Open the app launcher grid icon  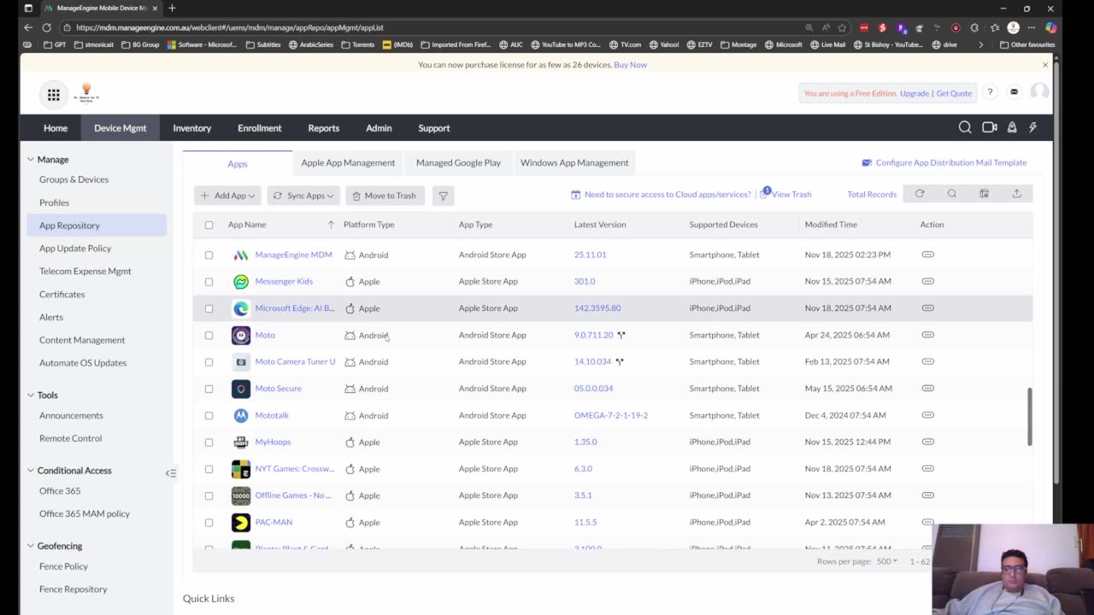point(54,96)
